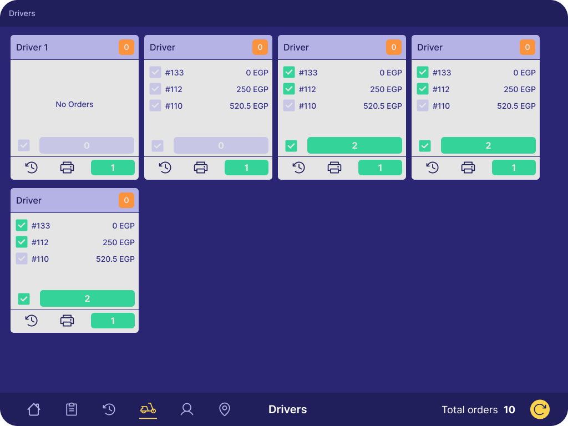Click the orange 0 badge on Driver 1 header
Screen dimensions: 568x426
pyautogui.click(x=126, y=47)
